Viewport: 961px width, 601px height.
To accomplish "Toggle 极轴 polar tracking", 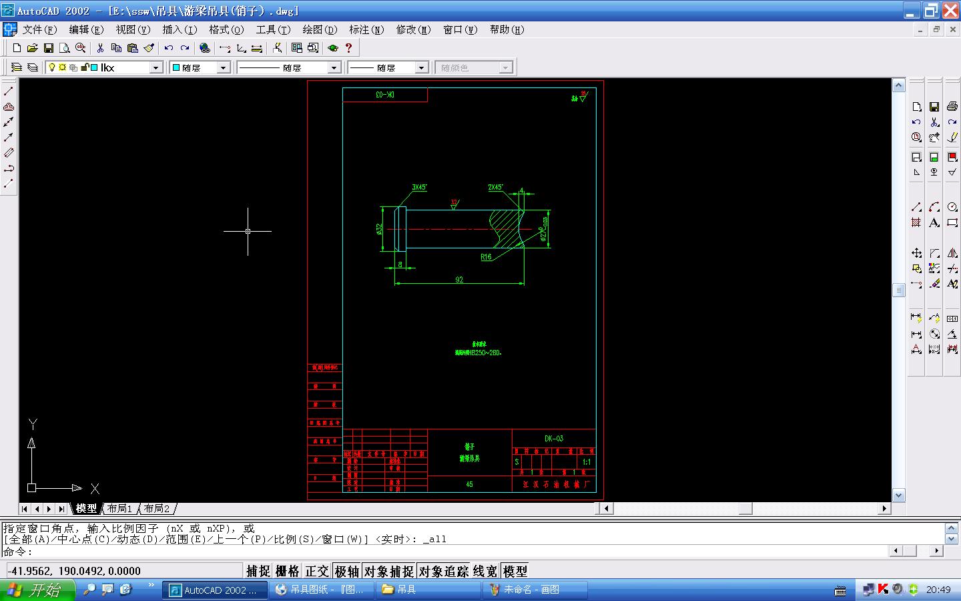I will pos(347,571).
